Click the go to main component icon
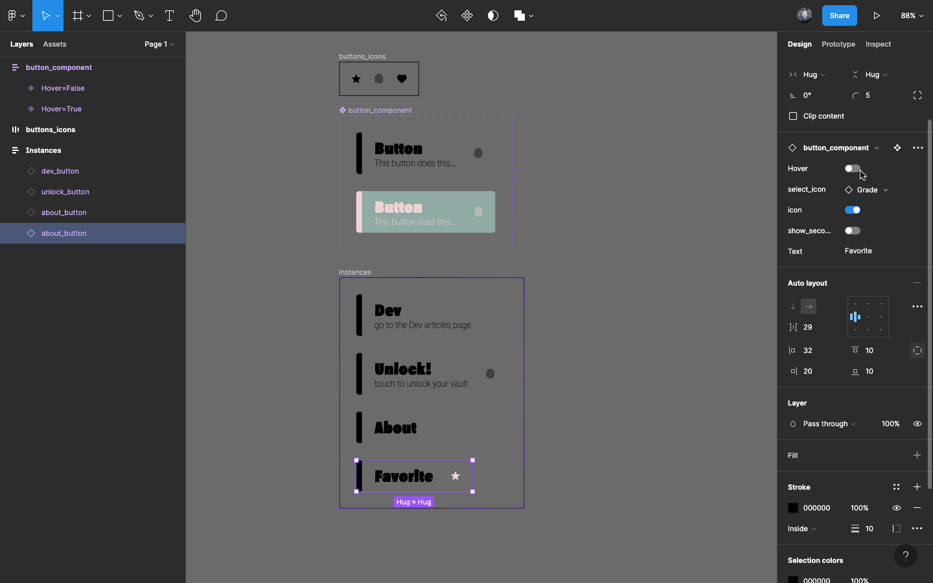The width and height of the screenshot is (933, 583). coord(441,16)
